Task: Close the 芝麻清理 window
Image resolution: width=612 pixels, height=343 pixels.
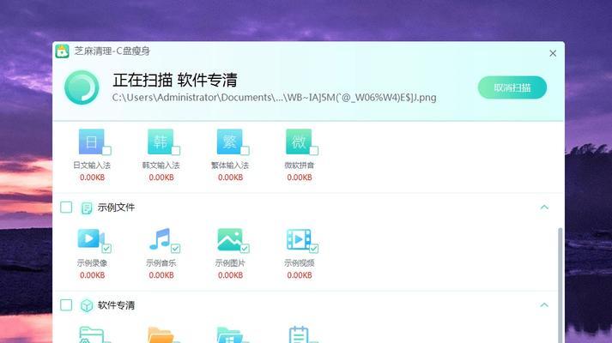Action: (553, 53)
